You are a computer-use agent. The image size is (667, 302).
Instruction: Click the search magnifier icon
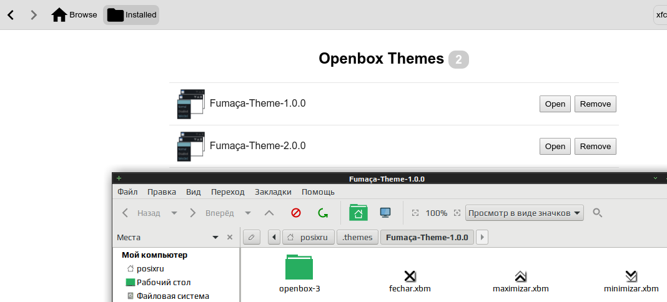[597, 213]
